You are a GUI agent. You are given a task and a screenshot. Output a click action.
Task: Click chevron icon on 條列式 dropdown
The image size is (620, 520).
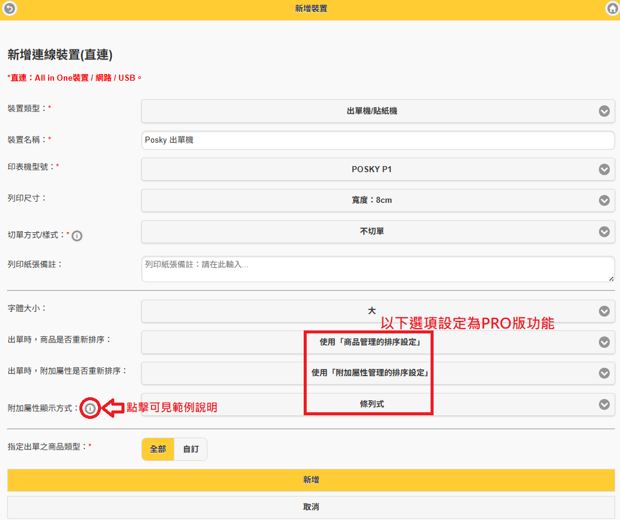point(604,404)
